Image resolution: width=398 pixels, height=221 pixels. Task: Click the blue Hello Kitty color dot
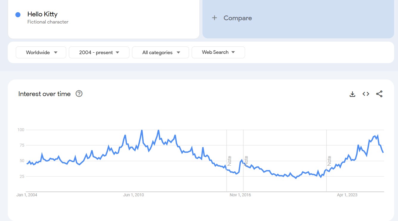pyautogui.click(x=18, y=15)
